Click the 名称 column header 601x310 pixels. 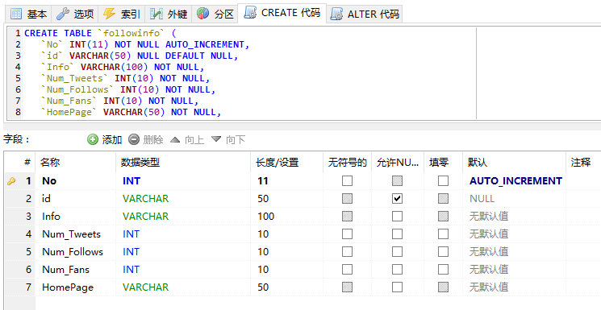[x=50, y=163]
